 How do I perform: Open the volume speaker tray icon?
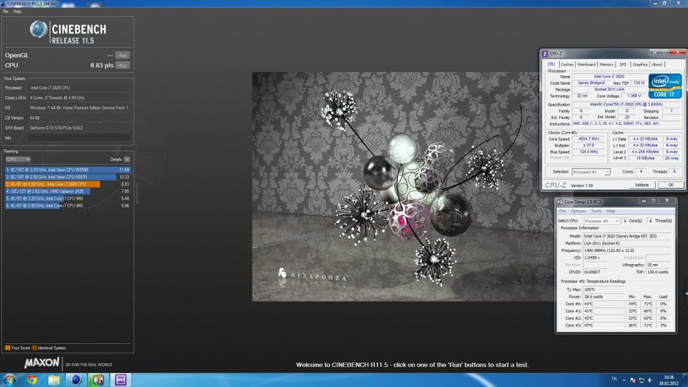coord(650,380)
